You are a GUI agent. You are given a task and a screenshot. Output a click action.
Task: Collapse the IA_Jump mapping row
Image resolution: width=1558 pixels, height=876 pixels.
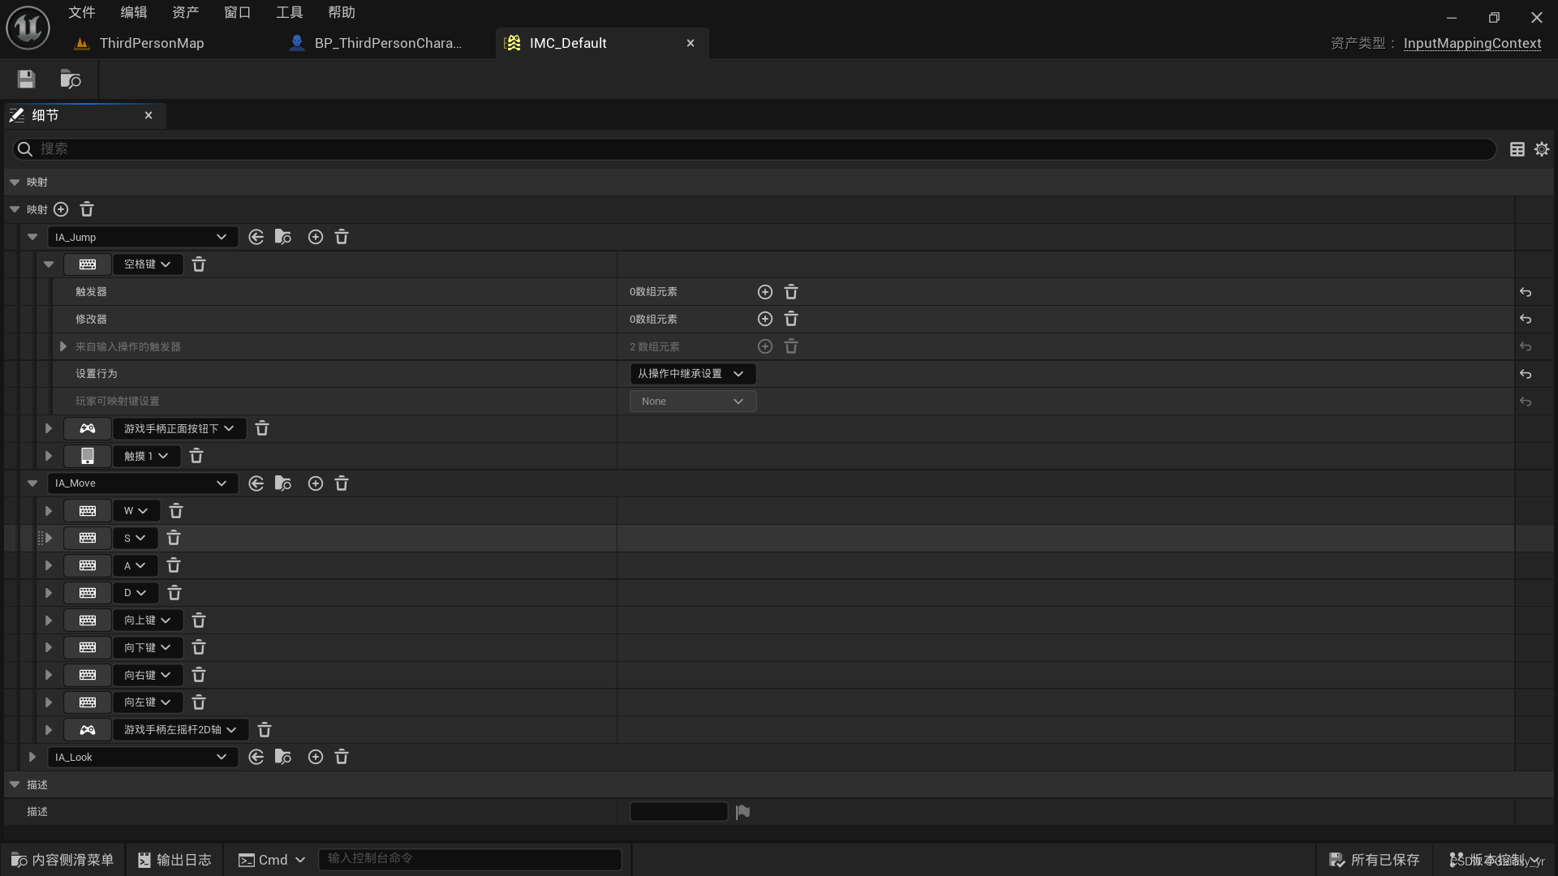tap(32, 237)
